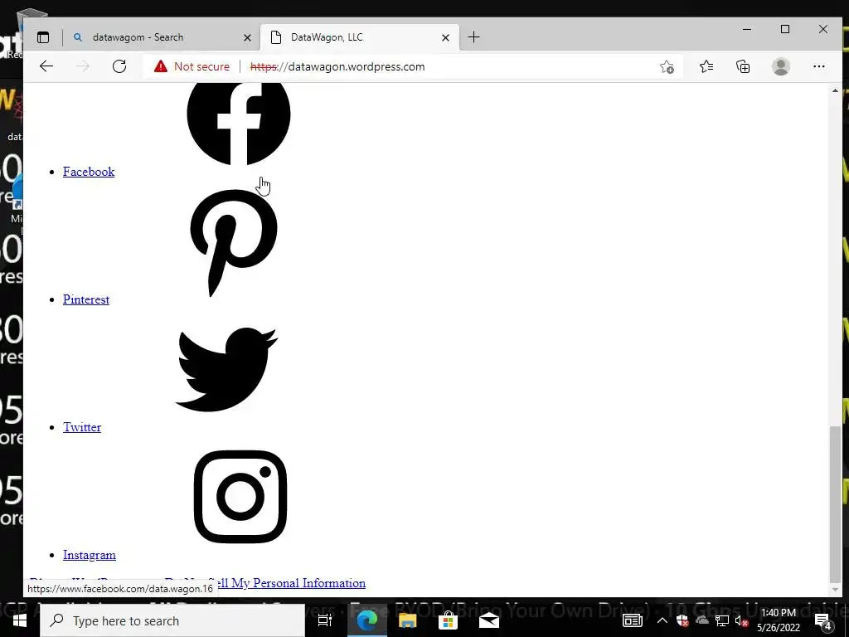Open Settings and more menu
849x637 pixels.
click(818, 66)
